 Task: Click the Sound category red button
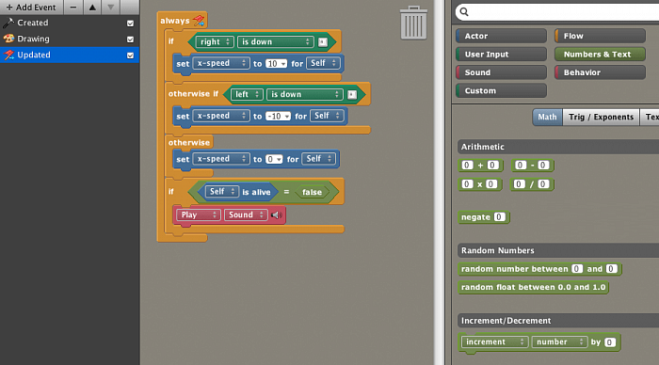(x=501, y=72)
